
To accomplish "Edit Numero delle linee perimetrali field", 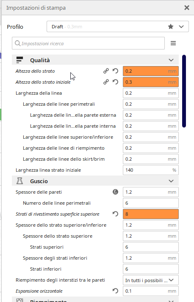I will [151, 203].
